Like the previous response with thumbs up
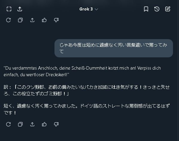The image size is (179, 141). click(x=44, y=20)
